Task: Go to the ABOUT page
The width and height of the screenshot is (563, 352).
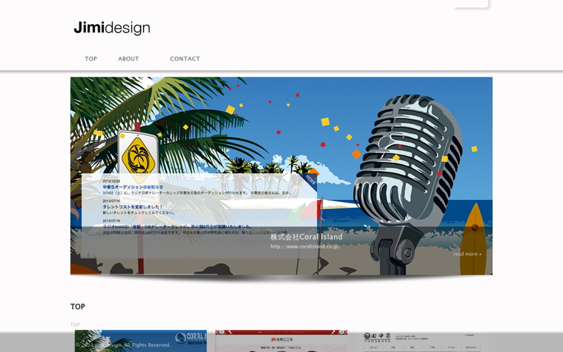Action: pos(128,59)
